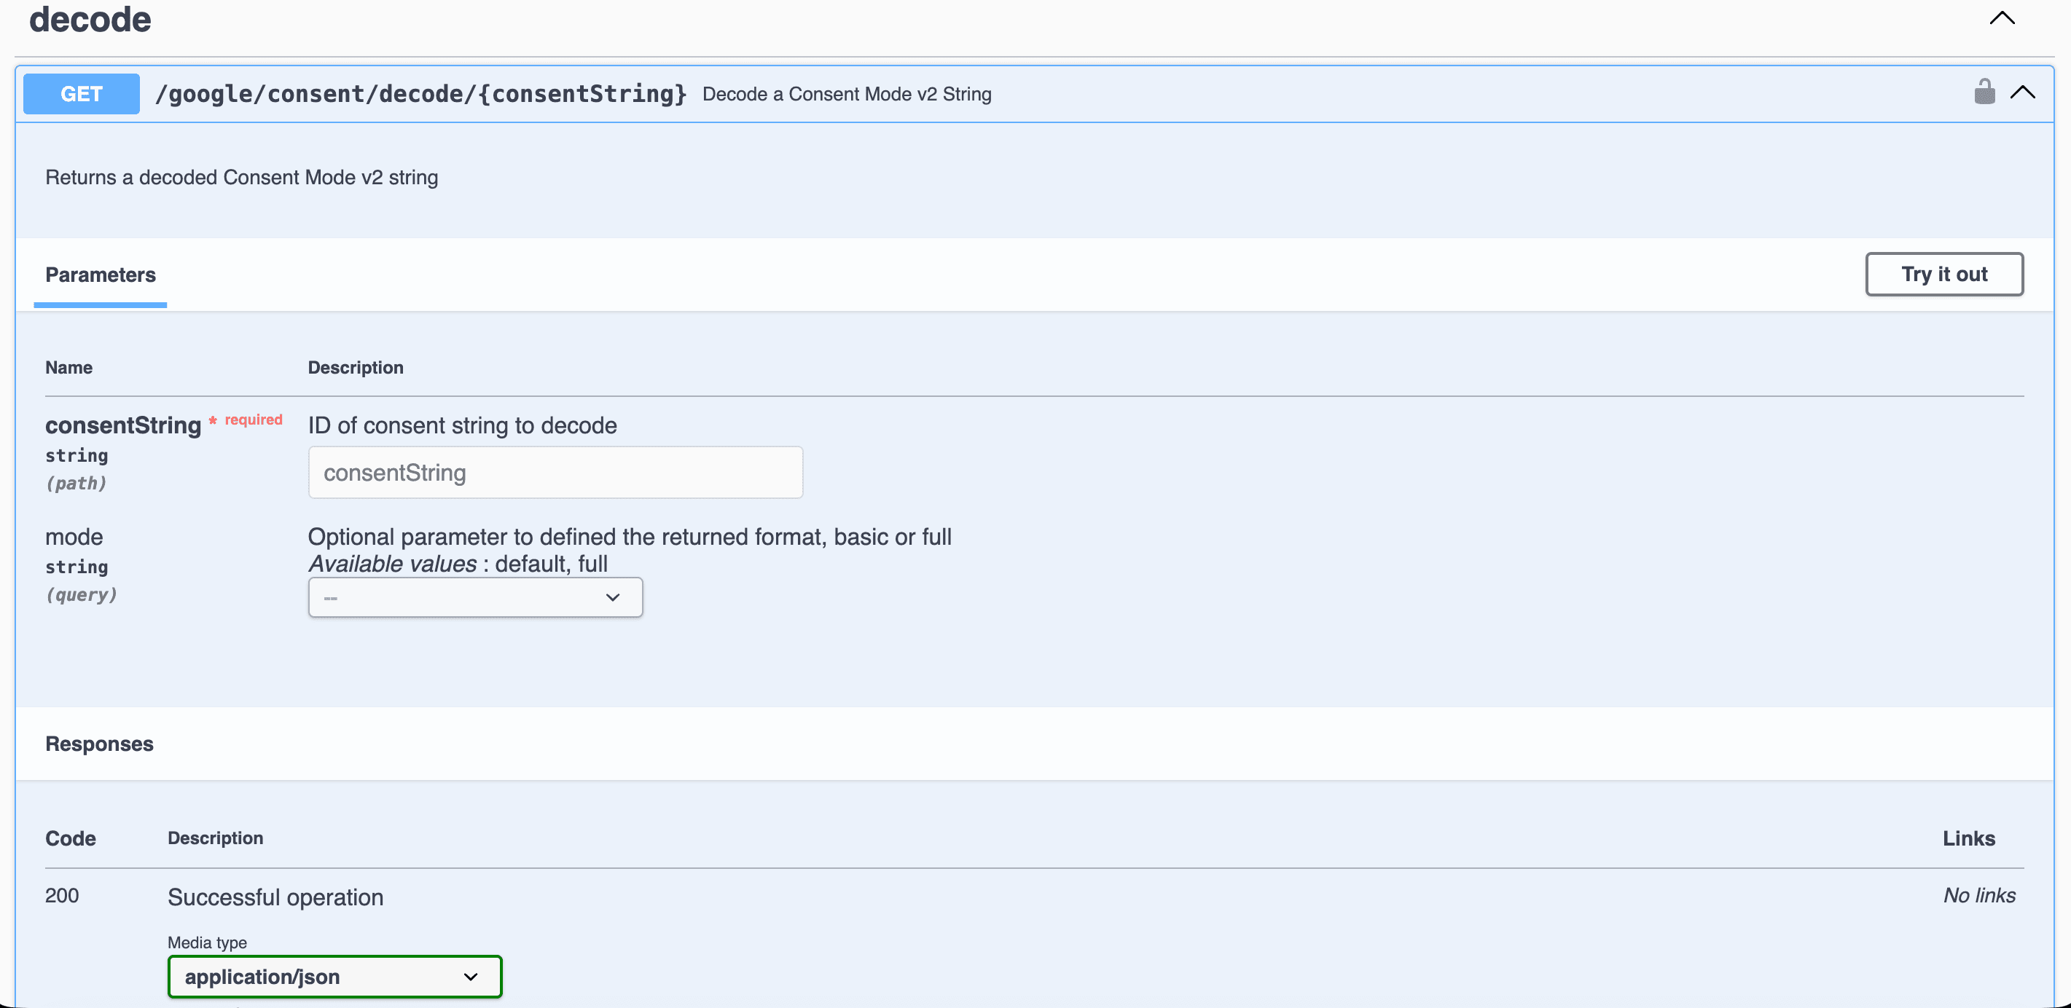Click the red required indicator on consentString

tap(247, 420)
